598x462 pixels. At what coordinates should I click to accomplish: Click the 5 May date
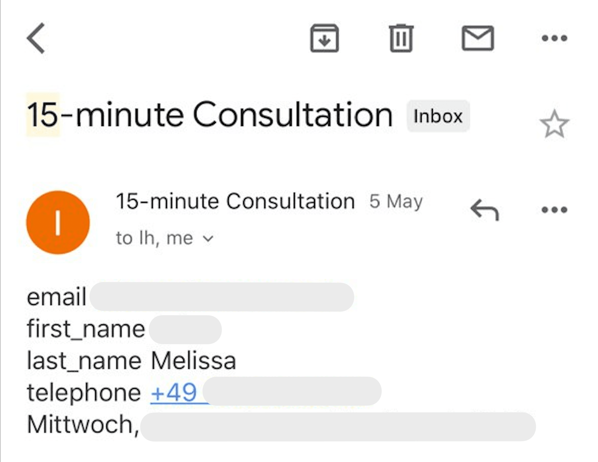point(396,201)
